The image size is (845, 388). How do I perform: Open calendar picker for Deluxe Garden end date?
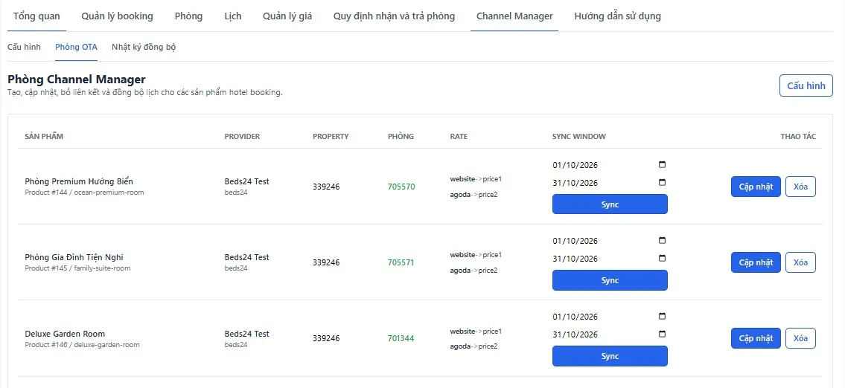click(x=663, y=334)
